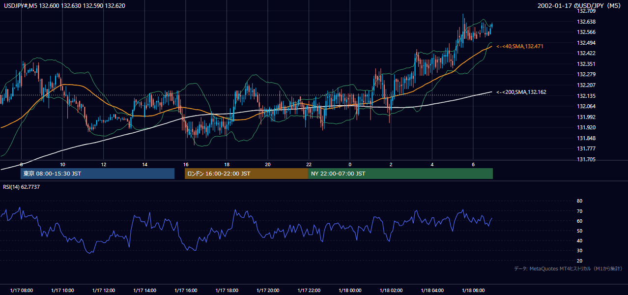This screenshot has width=628, height=295.
Task: Click price axis value 132.422
Action: coord(586,53)
